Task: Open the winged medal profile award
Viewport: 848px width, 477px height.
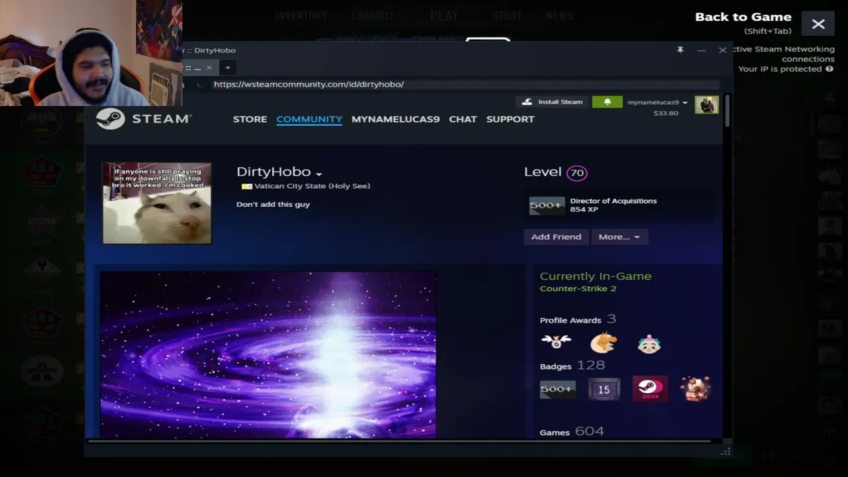Action: [x=556, y=343]
